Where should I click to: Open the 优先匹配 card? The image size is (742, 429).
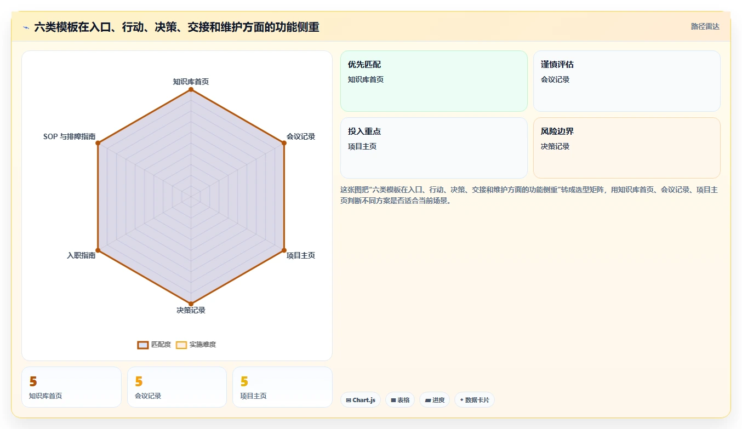pos(434,81)
